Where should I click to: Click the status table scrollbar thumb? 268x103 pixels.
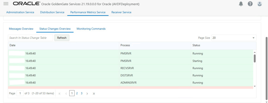click(255, 58)
